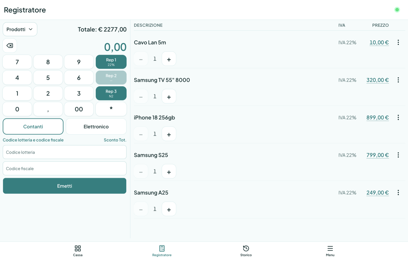The image size is (408, 259).
Task: Open three-dot menu for Samsung A25
Action: coord(398,193)
